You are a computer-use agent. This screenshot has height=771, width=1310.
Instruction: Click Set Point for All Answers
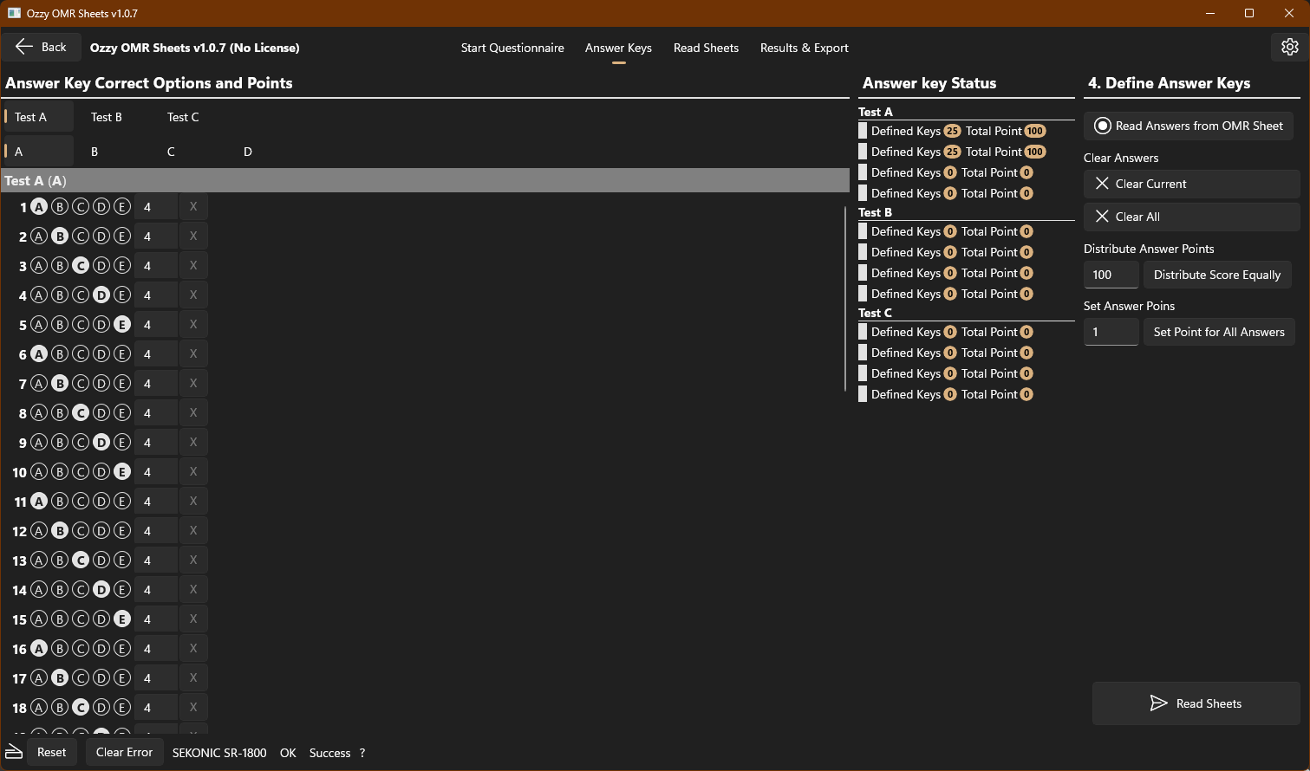[x=1219, y=332]
